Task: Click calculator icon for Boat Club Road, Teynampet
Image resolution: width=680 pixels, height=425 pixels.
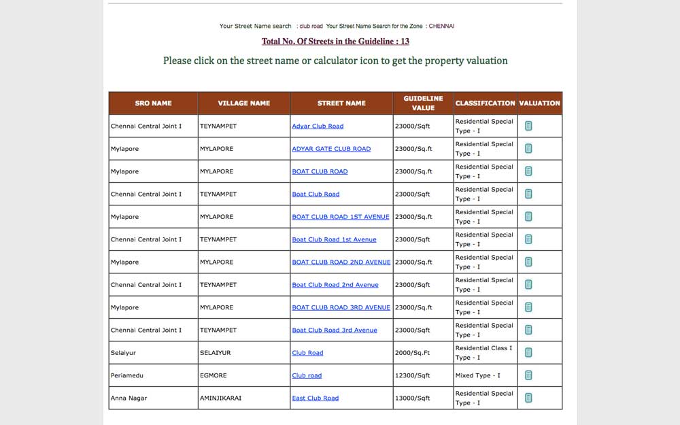Action: click(528, 194)
